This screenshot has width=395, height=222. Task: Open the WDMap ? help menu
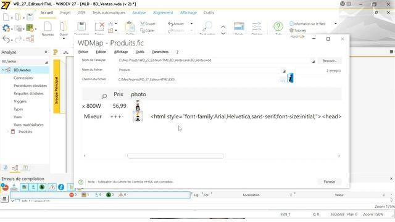(177, 52)
